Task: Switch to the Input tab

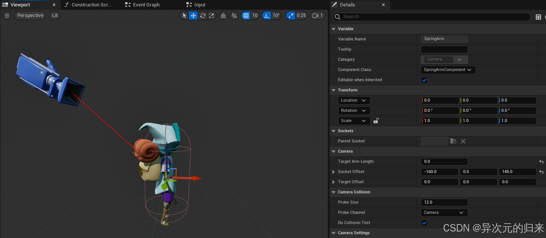Action: pyautogui.click(x=196, y=5)
